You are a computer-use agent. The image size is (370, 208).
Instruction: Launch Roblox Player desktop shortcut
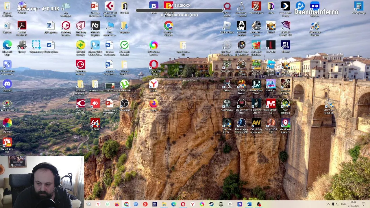click(227, 27)
